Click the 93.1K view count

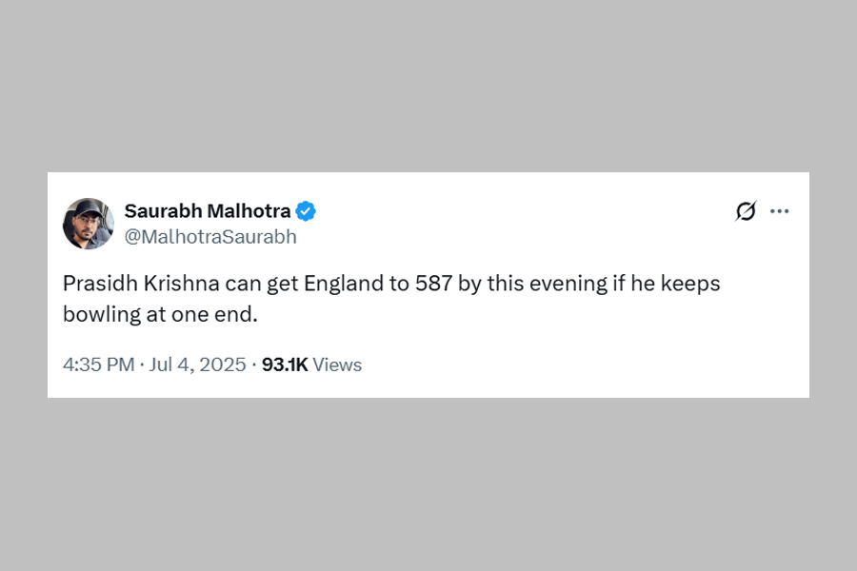[285, 364]
